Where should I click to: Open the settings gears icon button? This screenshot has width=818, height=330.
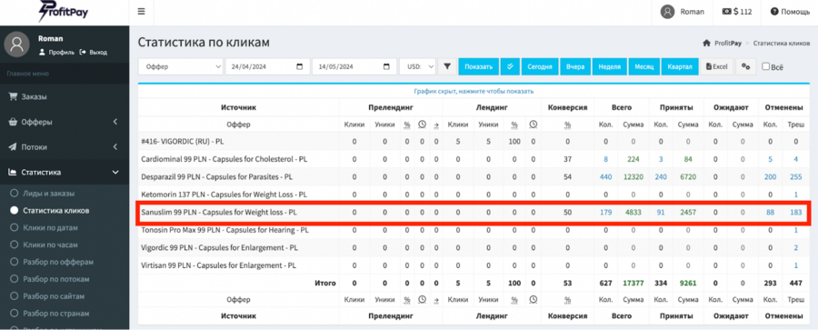746,67
